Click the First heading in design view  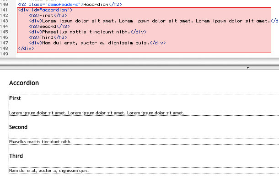[15, 98]
